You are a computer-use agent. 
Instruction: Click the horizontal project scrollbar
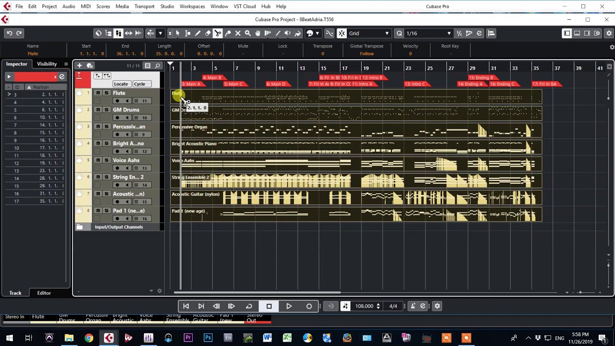(x=257, y=292)
